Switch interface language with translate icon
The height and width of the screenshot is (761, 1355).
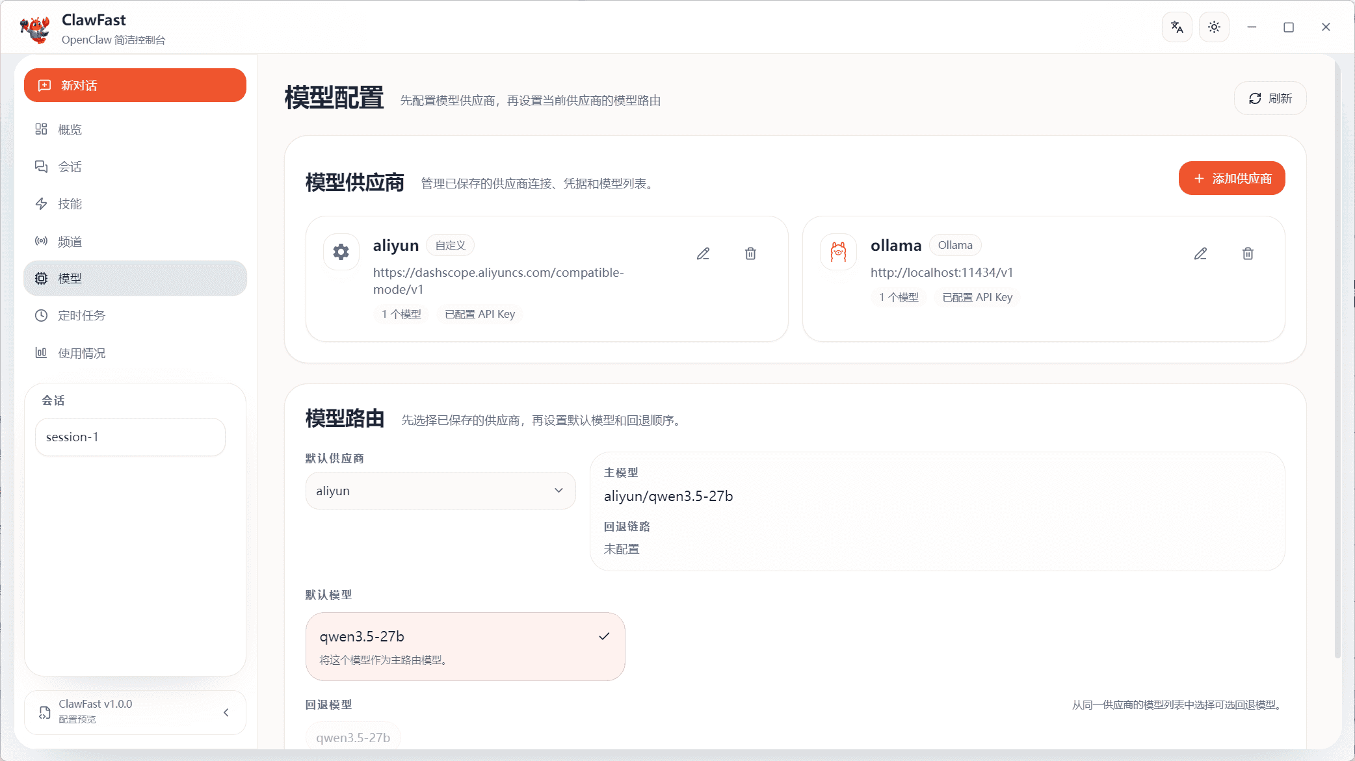coord(1177,27)
